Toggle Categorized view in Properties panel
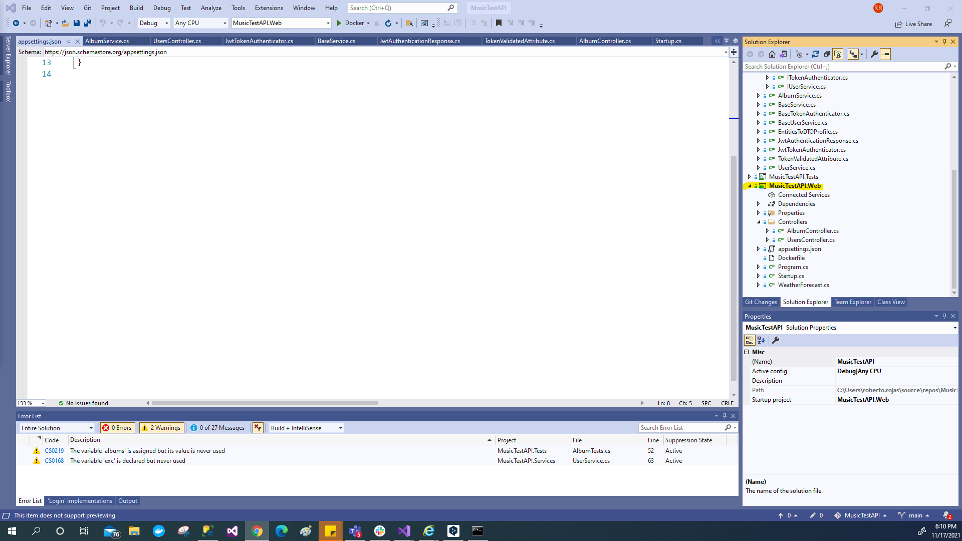962x541 pixels. click(750, 340)
